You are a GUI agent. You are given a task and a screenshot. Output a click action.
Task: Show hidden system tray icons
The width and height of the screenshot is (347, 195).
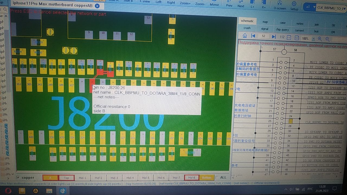coord(285,189)
